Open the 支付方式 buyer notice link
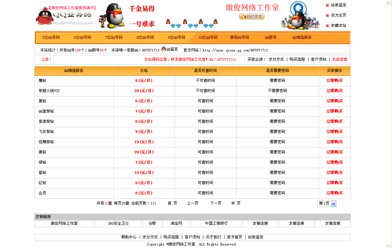 click(x=276, y=59)
